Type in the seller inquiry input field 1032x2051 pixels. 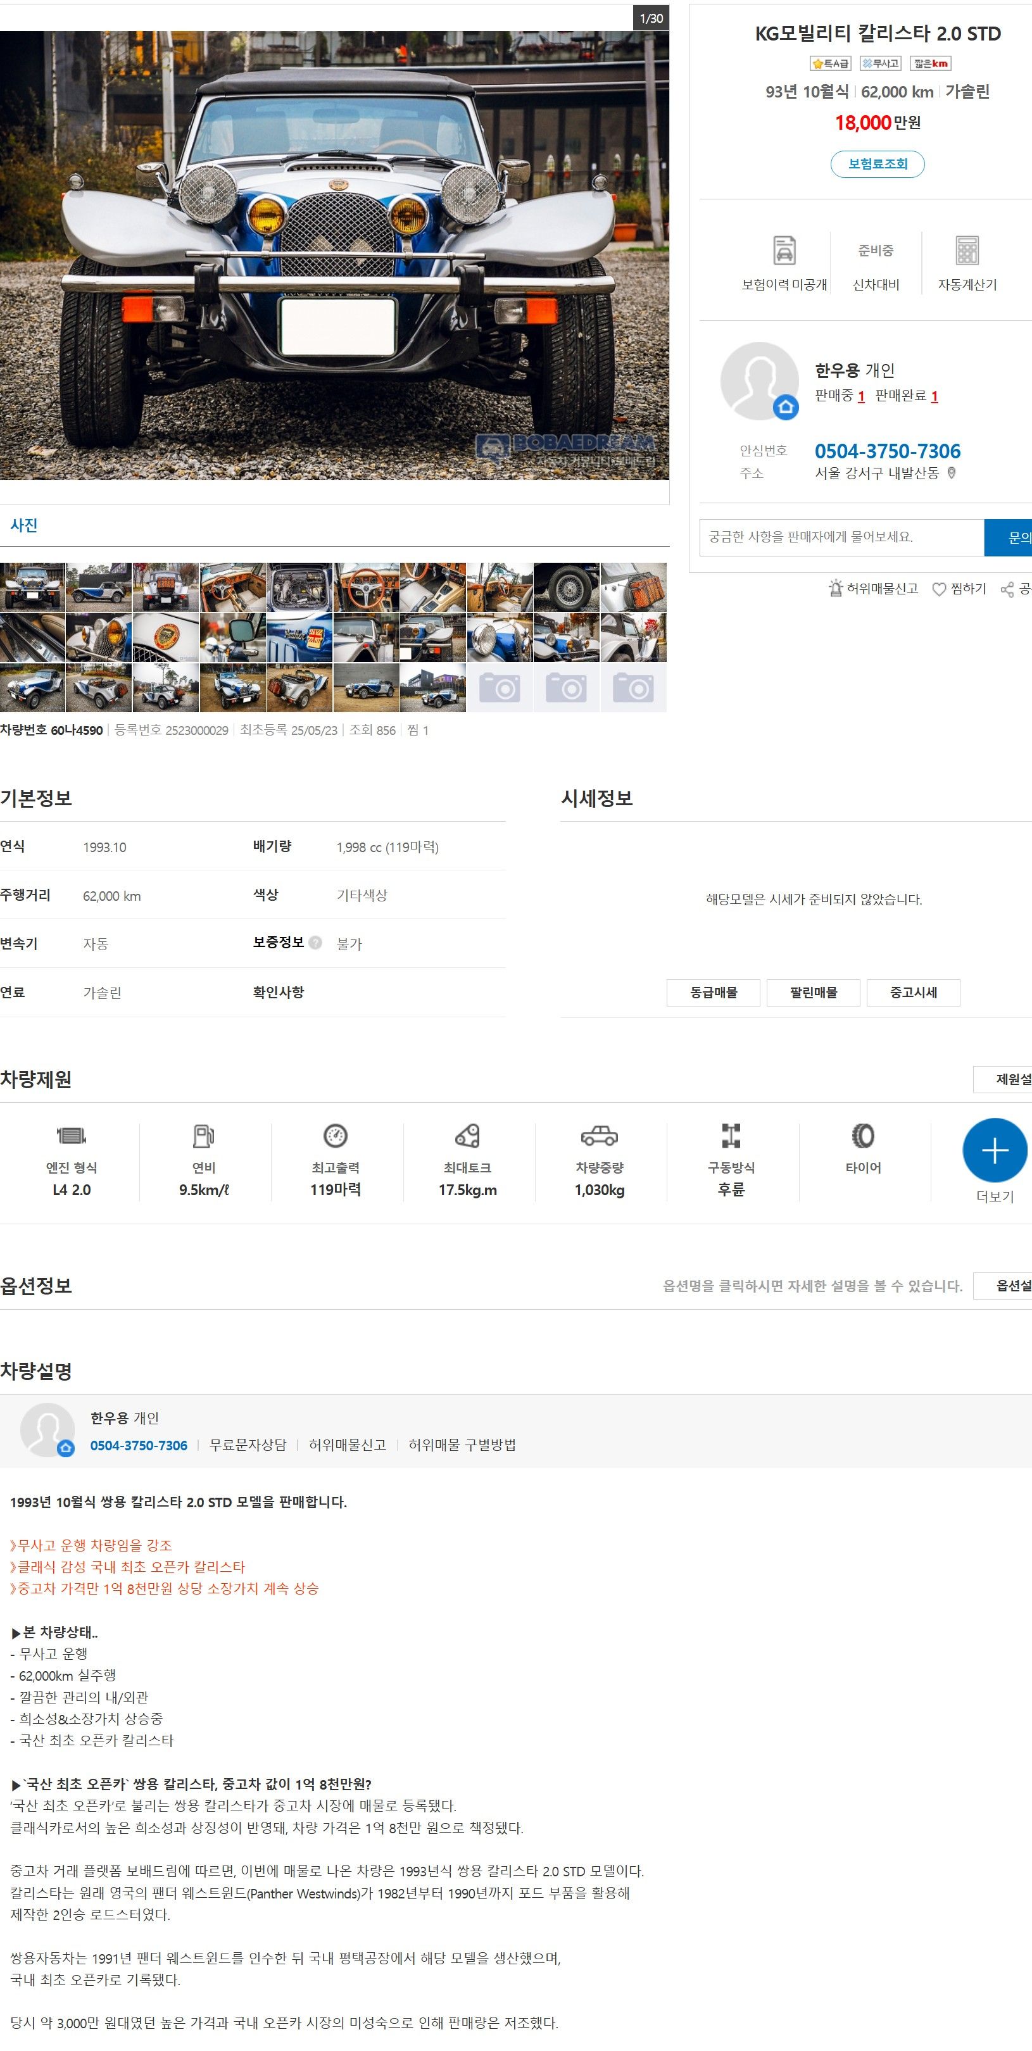point(841,537)
